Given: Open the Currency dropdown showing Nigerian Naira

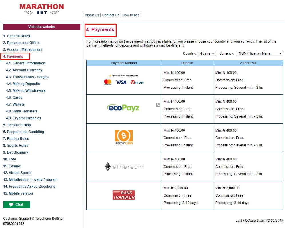Looking at the screenshot, I should (x=259, y=53).
